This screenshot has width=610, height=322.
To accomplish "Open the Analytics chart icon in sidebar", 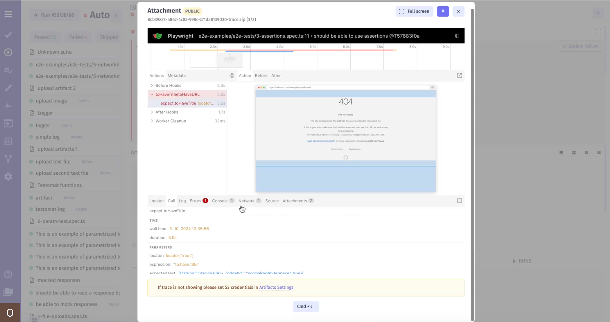I will [8, 141].
